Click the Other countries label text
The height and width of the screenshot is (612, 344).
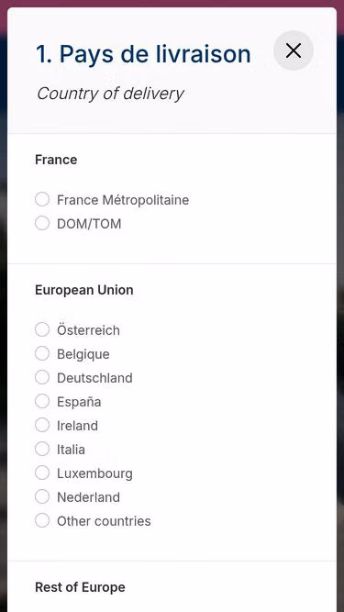point(104,521)
